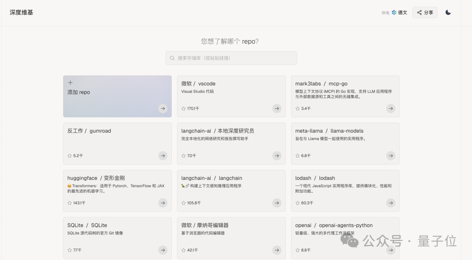Click the star icon on vscode card
Viewport: 472px width, 260px height.
tap(184, 109)
